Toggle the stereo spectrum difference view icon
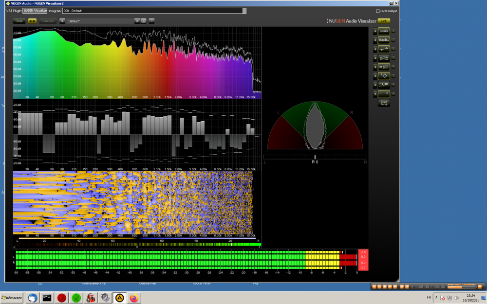 [x=384, y=49]
